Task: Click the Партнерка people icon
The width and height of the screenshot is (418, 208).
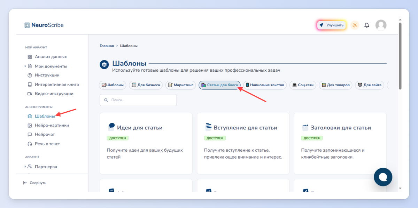Action: pos(30,167)
